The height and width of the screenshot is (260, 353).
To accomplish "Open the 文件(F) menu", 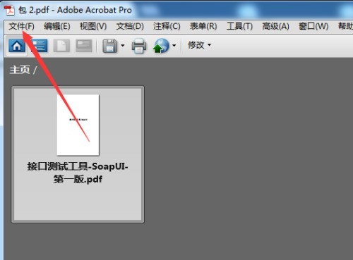I will [x=21, y=26].
